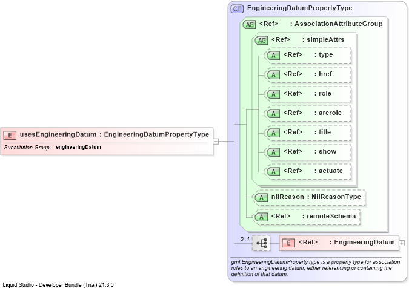The height and width of the screenshot is (288, 409).
Task: Collapse the usesEngineeringDatum element node
Action: (x=216, y=142)
